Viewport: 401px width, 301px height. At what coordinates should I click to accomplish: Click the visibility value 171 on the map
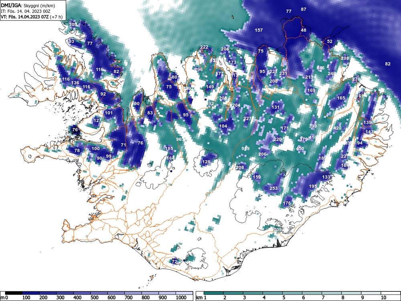285,128
